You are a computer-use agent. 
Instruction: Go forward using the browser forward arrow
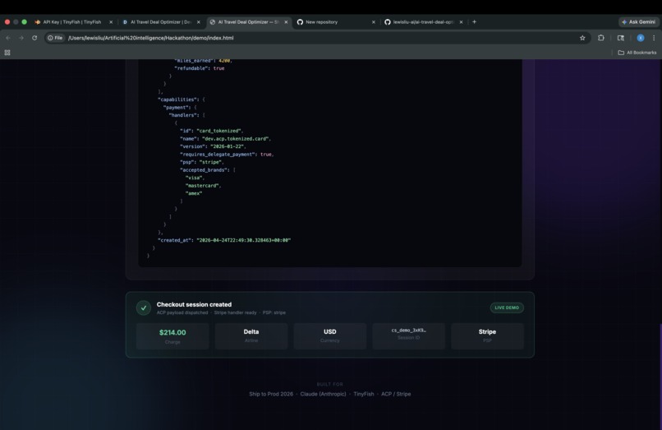click(x=21, y=38)
